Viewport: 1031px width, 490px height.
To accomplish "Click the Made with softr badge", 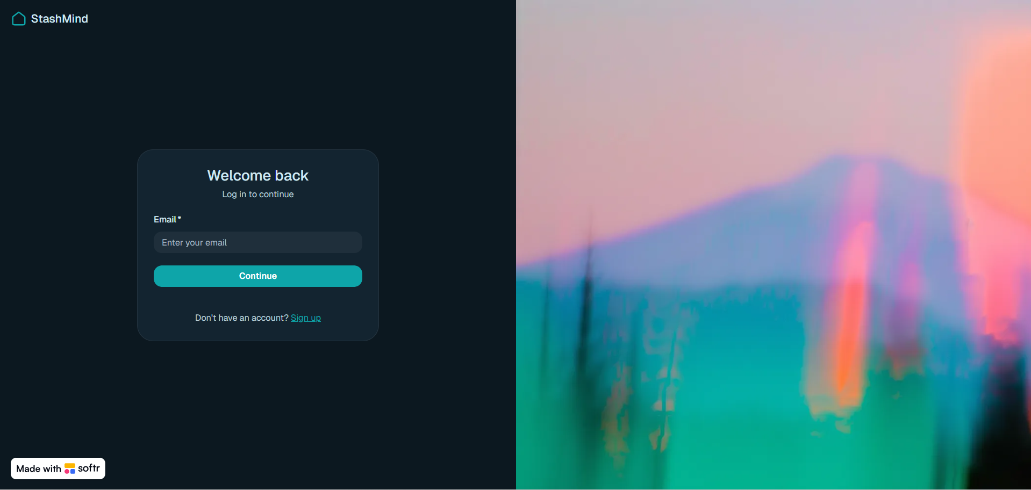I will click(58, 469).
